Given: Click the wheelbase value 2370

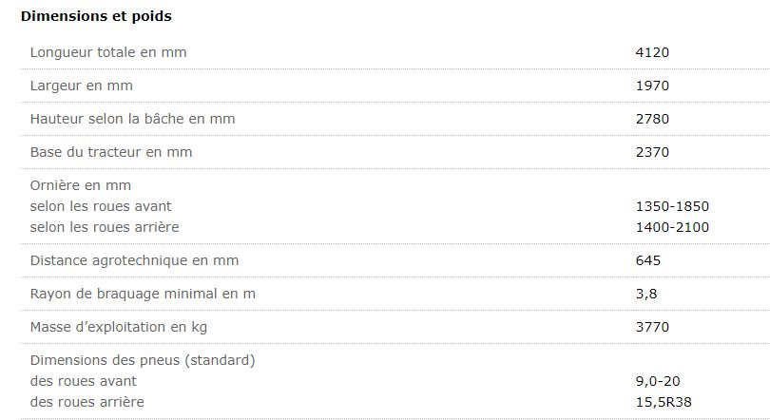Looking at the screenshot, I should (652, 152).
